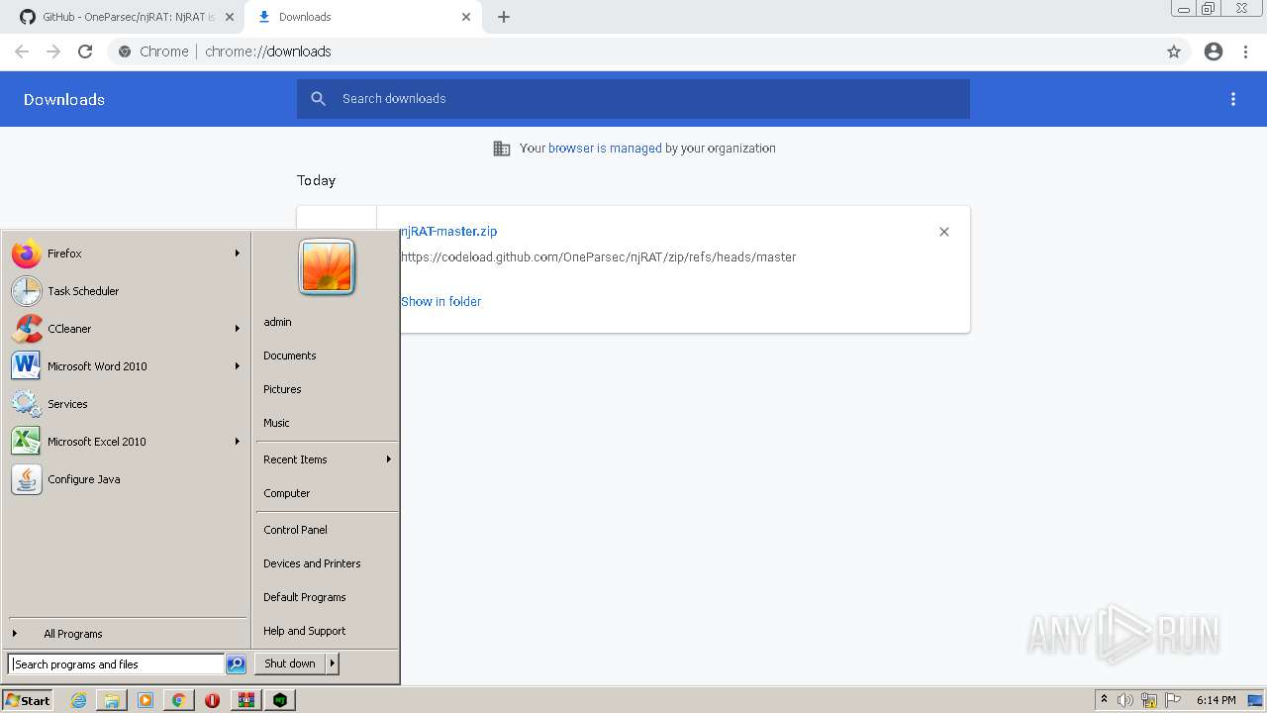Close the Downloads tab
Screen dimensions: 1267x713
click(466, 17)
